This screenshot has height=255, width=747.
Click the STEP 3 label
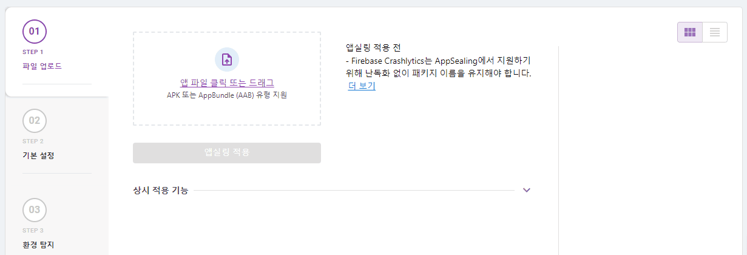(x=33, y=230)
